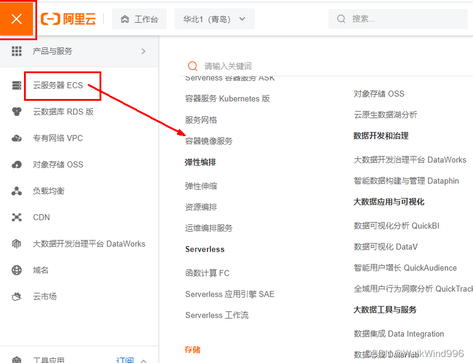Open 对象存储 OSS in the sidebar
The height and width of the screenshot is (363, 473).
58,164
